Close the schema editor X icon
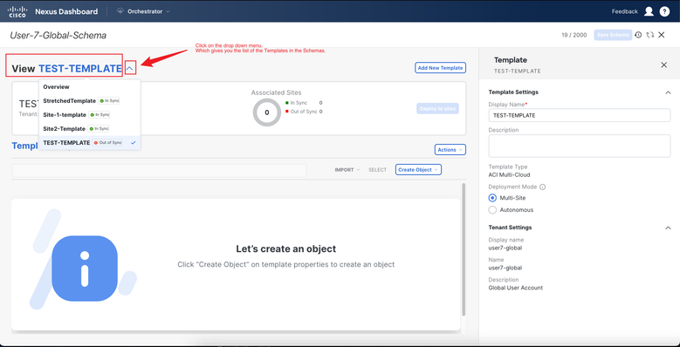This screenshot has height=347, width=680. tap(662, 35)
